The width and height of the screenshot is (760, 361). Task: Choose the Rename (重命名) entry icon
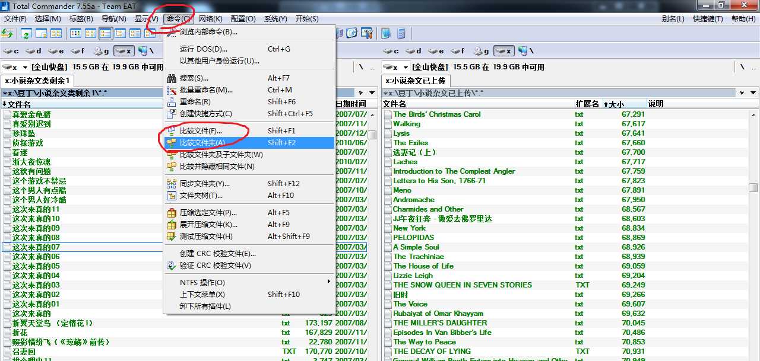172,102
